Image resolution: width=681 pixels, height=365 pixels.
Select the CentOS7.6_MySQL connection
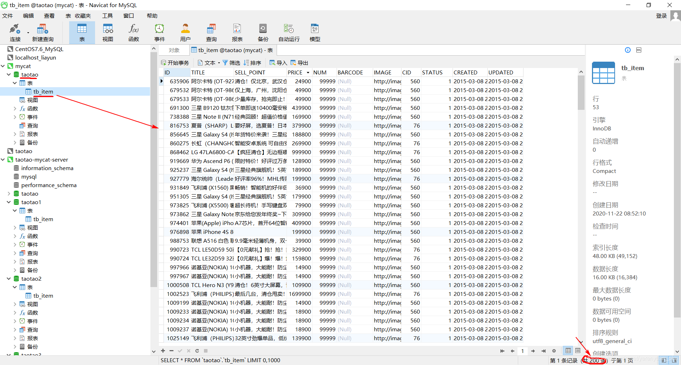[x=39, y=49]
